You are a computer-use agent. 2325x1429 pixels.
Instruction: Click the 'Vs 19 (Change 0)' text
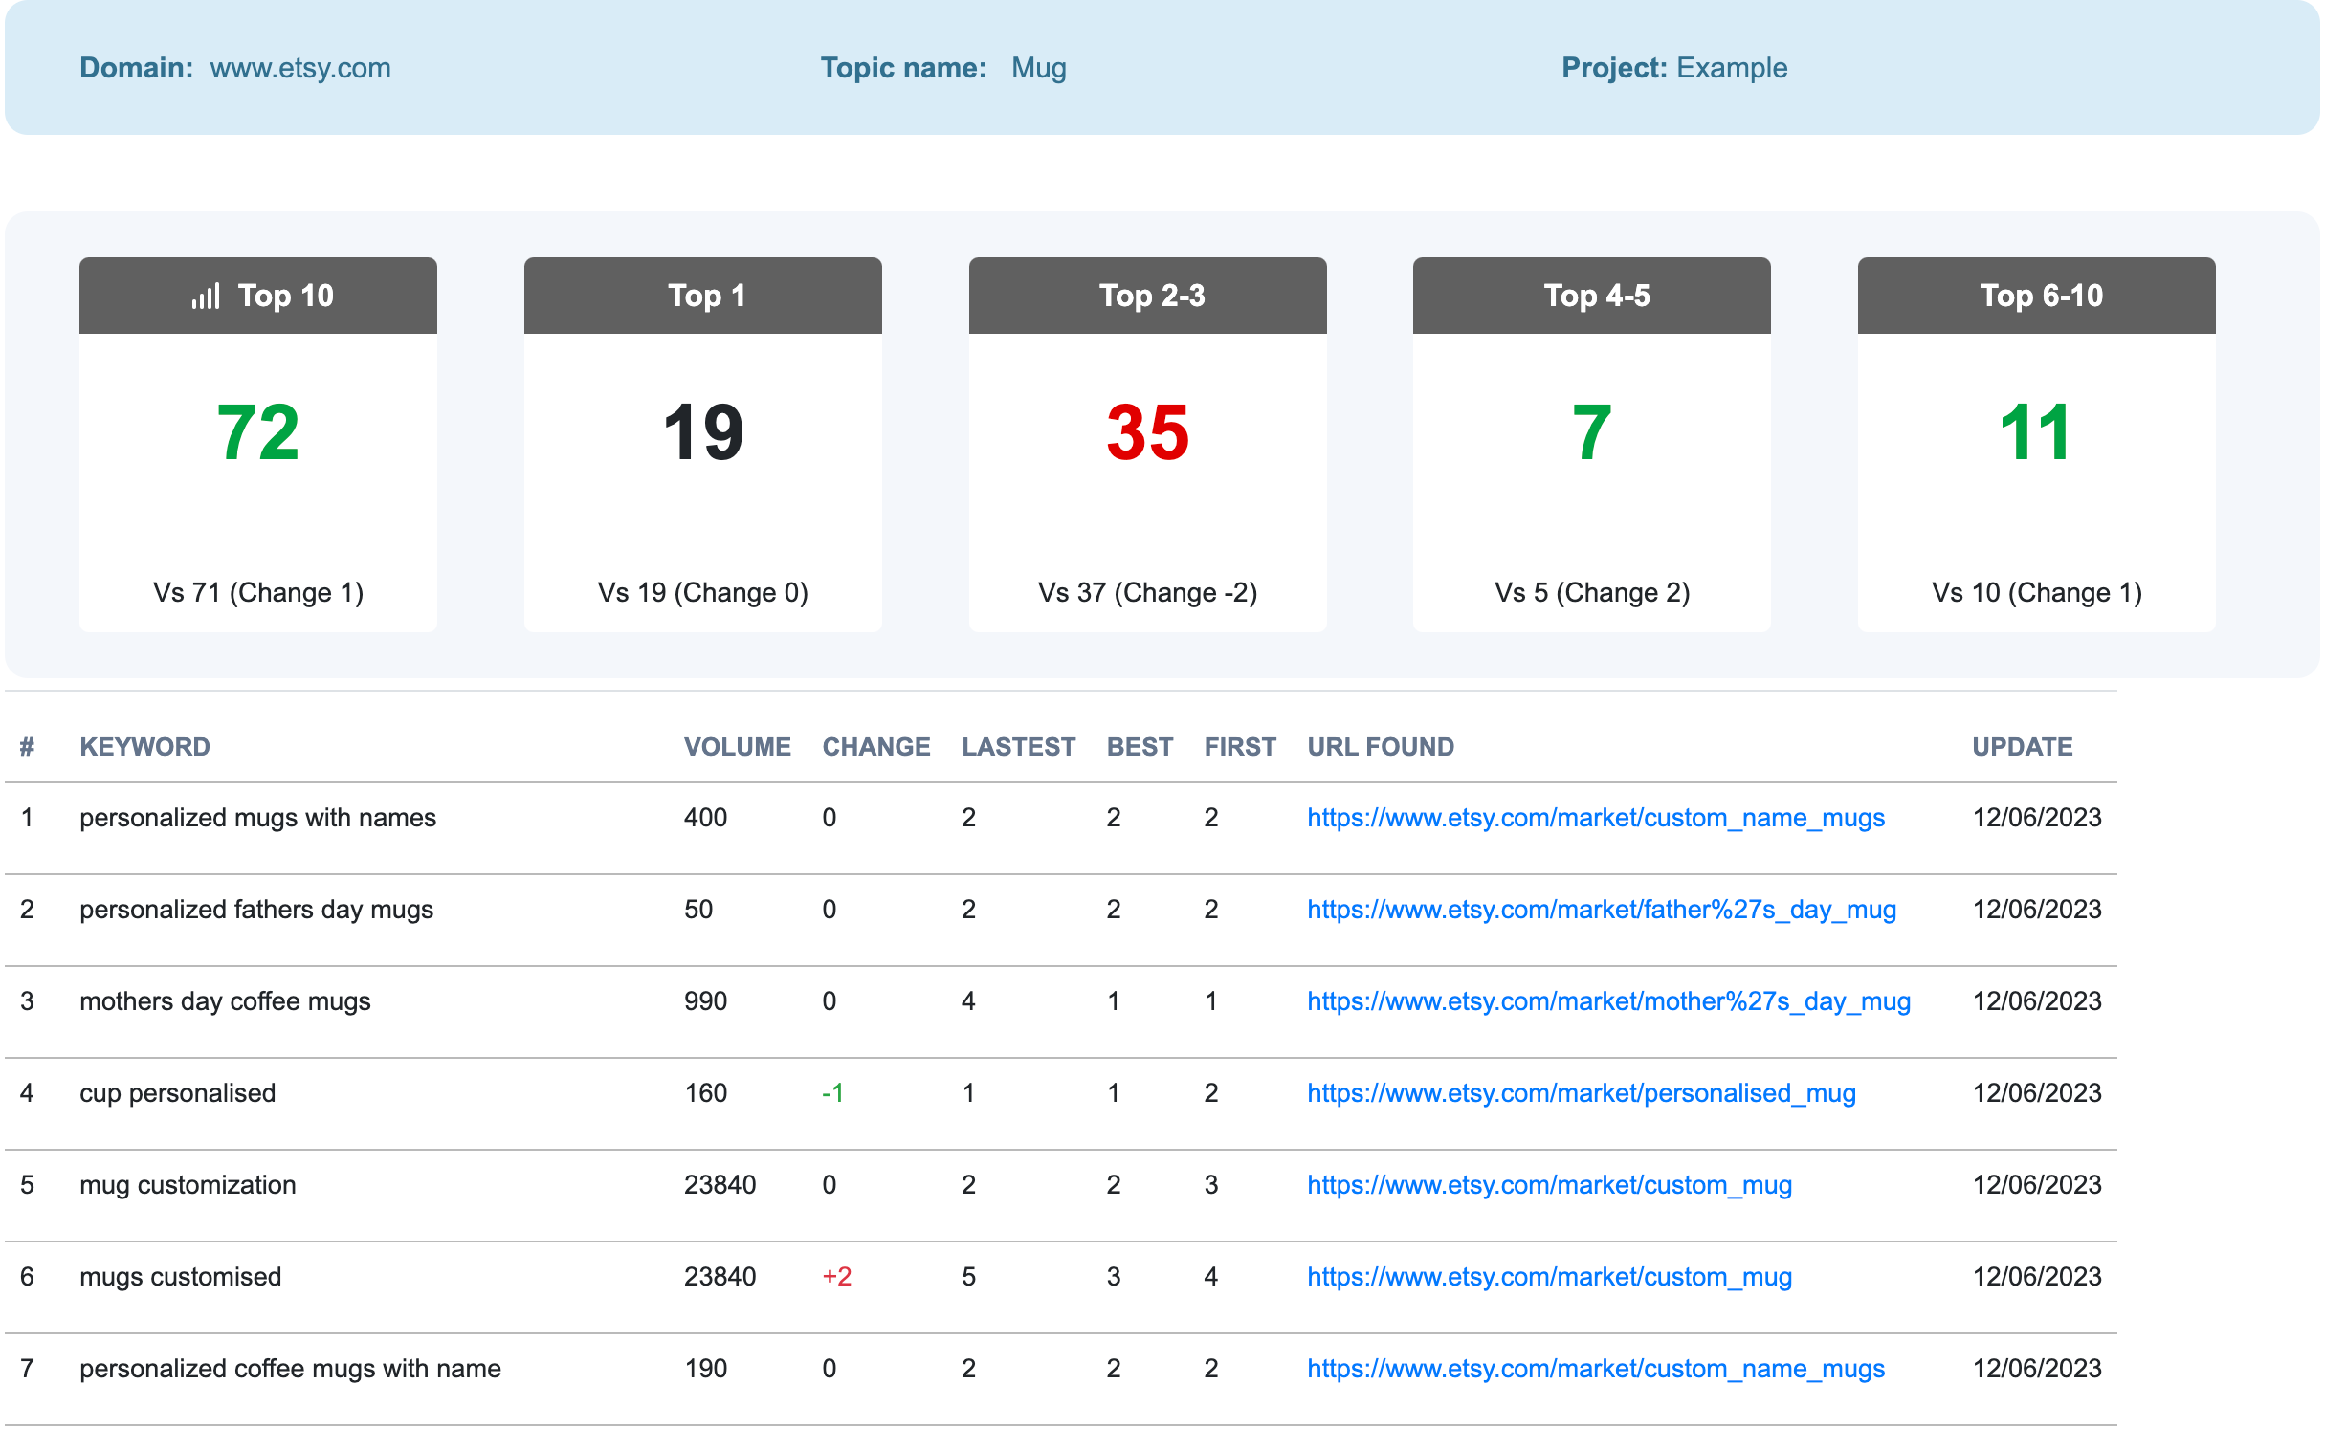[704, 594]
